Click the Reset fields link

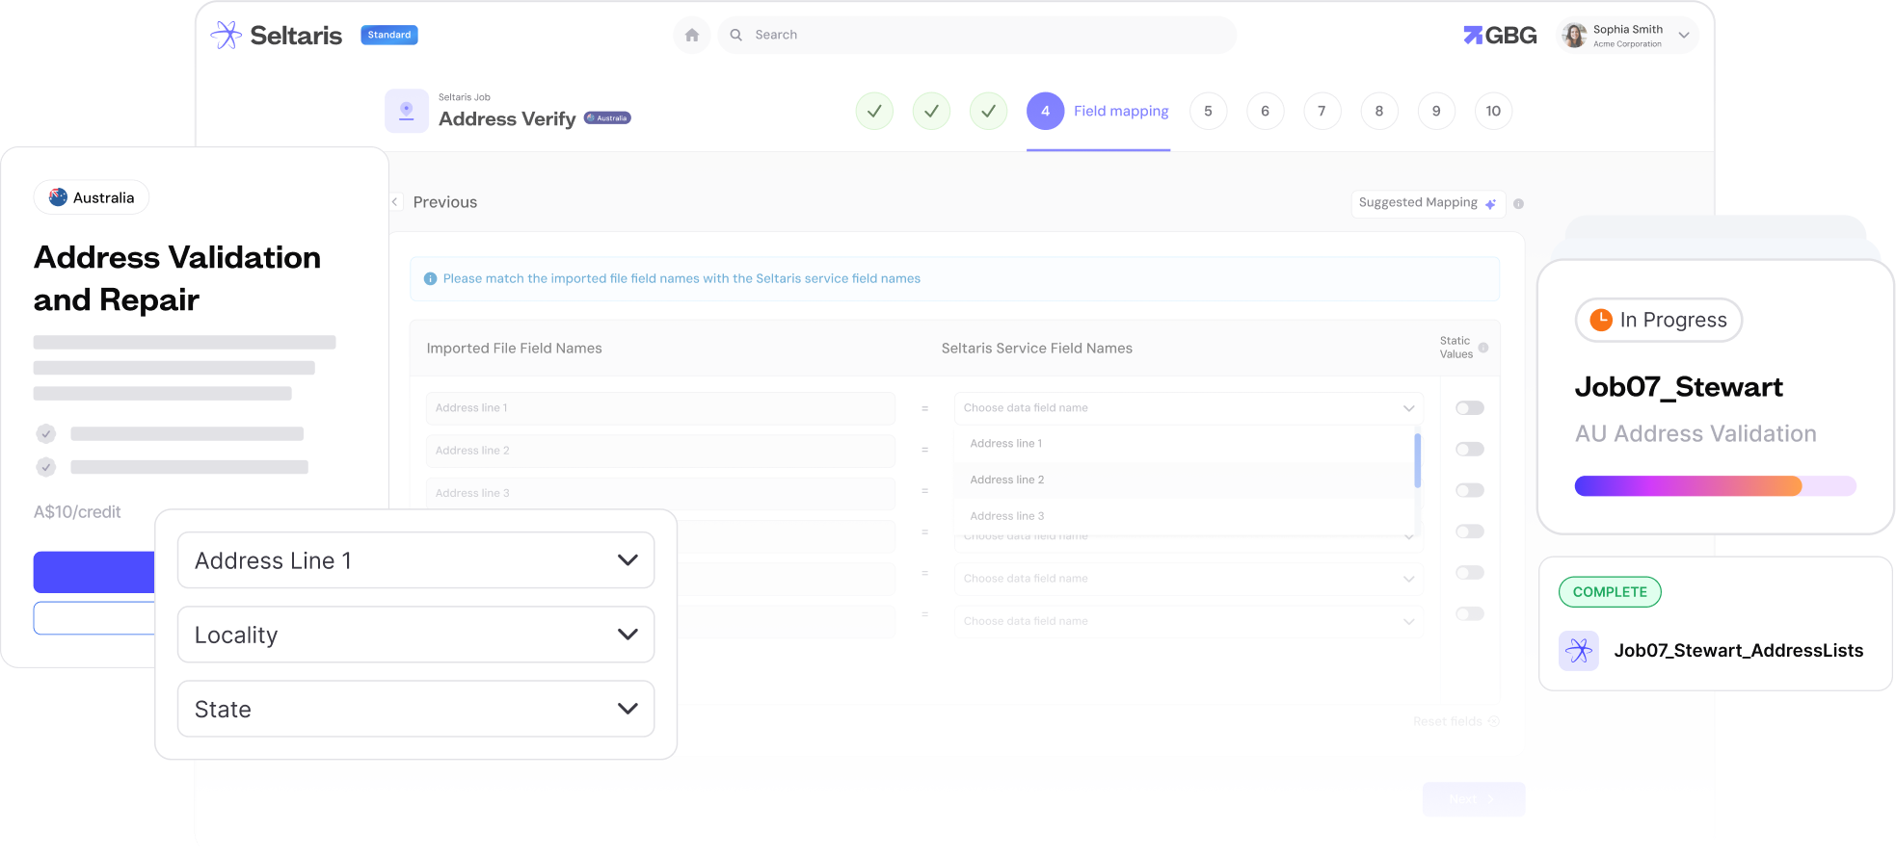1455,721
